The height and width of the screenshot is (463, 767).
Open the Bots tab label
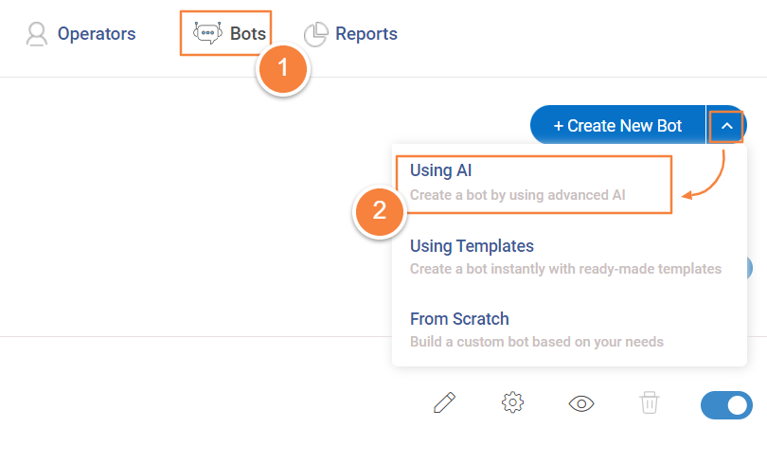(x=248, y=34)
